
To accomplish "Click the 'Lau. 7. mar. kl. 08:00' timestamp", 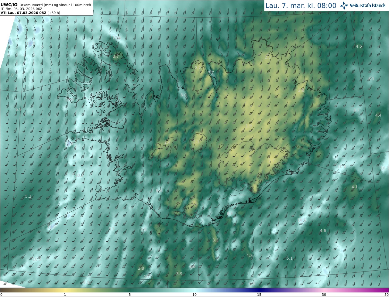I will [301, 5].
